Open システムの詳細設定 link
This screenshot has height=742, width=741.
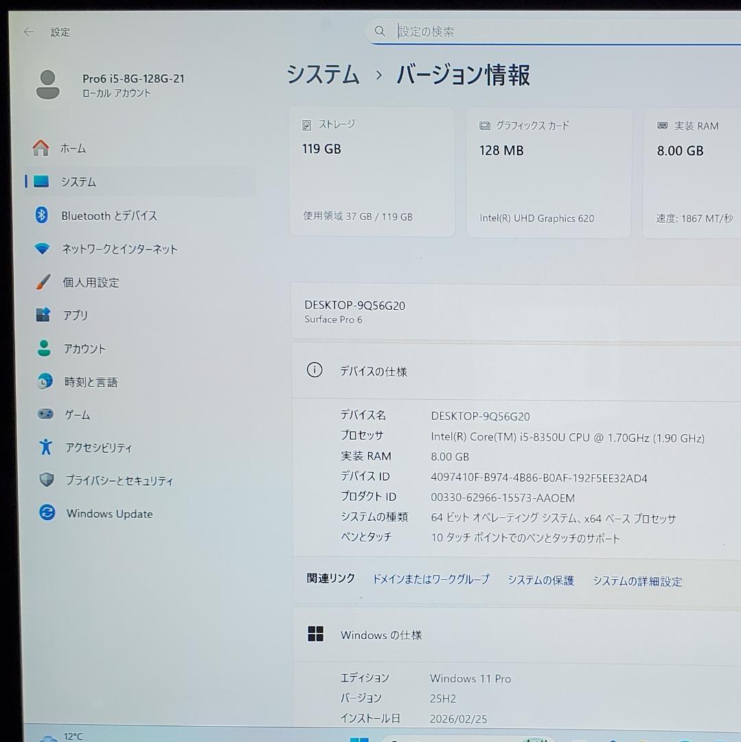pyautogui.click(x=637, y=581)
